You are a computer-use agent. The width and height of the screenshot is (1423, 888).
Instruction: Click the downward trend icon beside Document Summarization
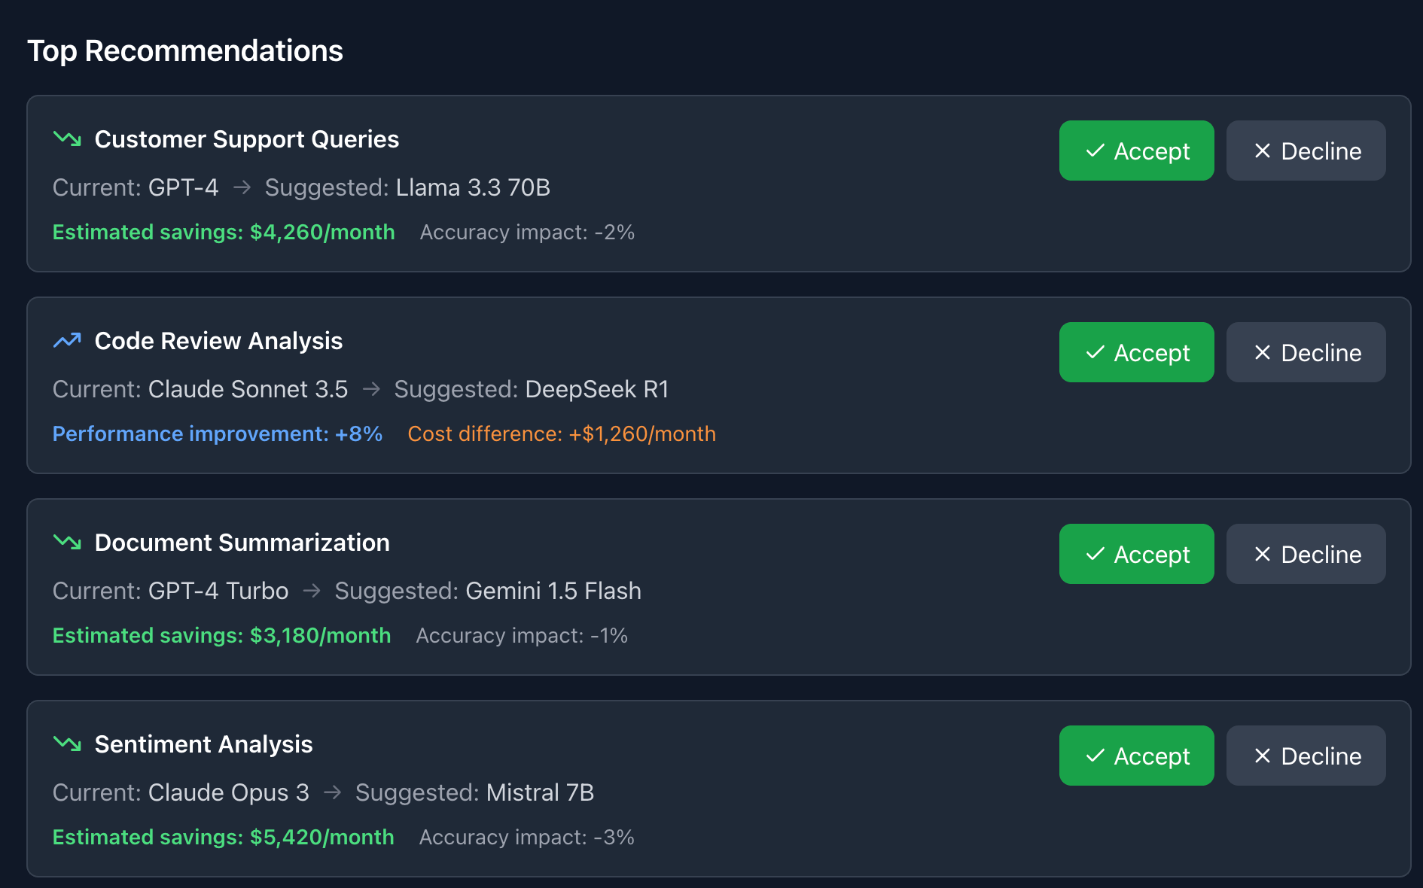(67, 542)
